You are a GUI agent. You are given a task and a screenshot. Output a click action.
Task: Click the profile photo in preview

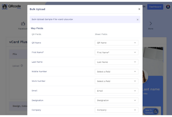145,76
